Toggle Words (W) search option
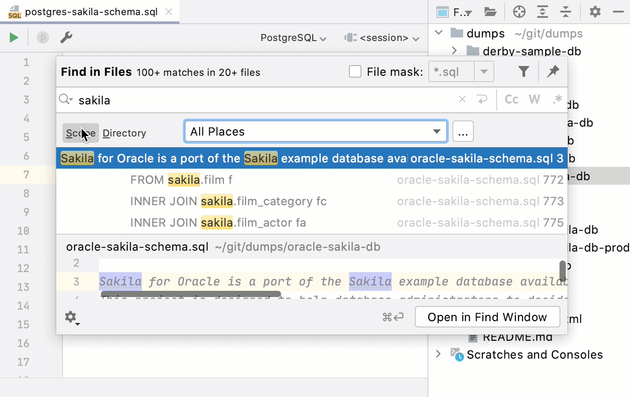This screenshot has height=397, width=630. [x=535, y=99]
